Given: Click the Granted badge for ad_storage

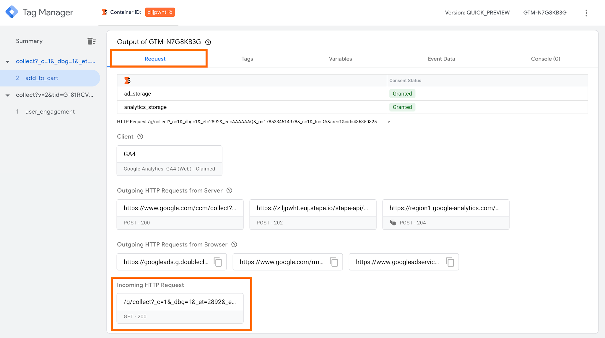Looking at the screenshot, I should pos(402,94).
